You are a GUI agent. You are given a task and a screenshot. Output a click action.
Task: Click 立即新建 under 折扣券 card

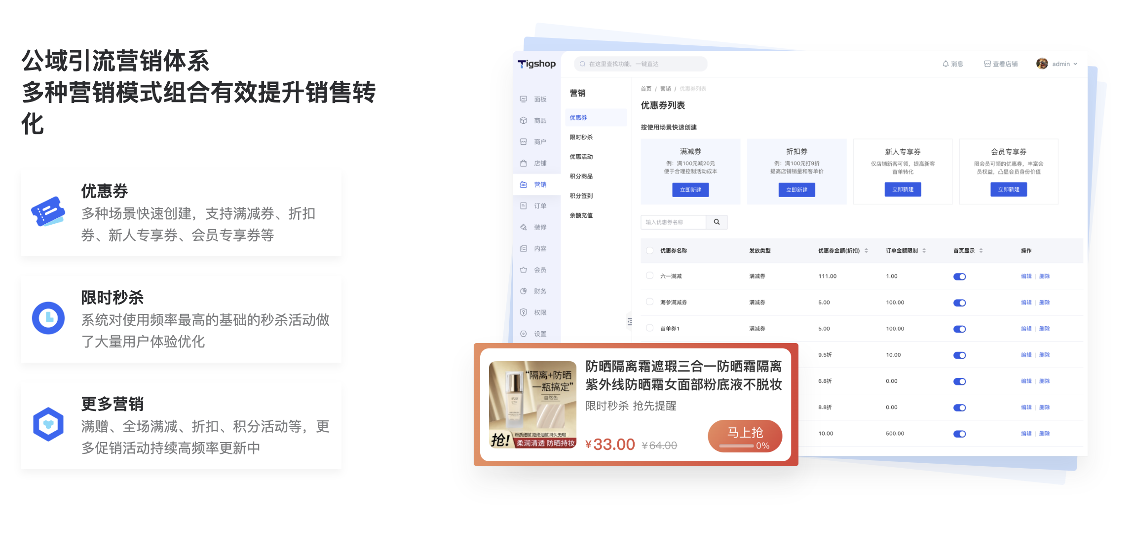796,190
